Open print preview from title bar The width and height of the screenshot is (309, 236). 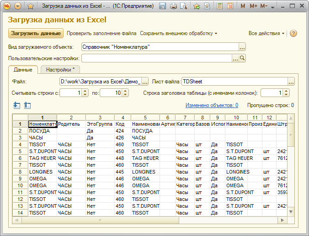pos(183,6)
